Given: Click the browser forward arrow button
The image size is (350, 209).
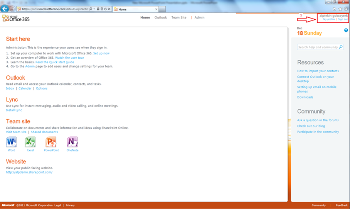Looking at the screenshot, I should pyautogui.click(x=13, y=9).
